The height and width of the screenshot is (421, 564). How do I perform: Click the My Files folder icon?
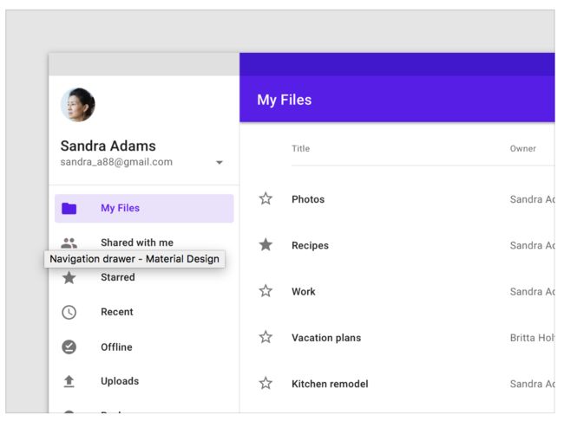pyautogui.click(x=69, y=209)
